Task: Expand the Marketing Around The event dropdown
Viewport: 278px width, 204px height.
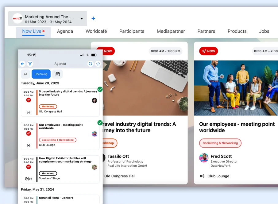Action: click(82, 19)
